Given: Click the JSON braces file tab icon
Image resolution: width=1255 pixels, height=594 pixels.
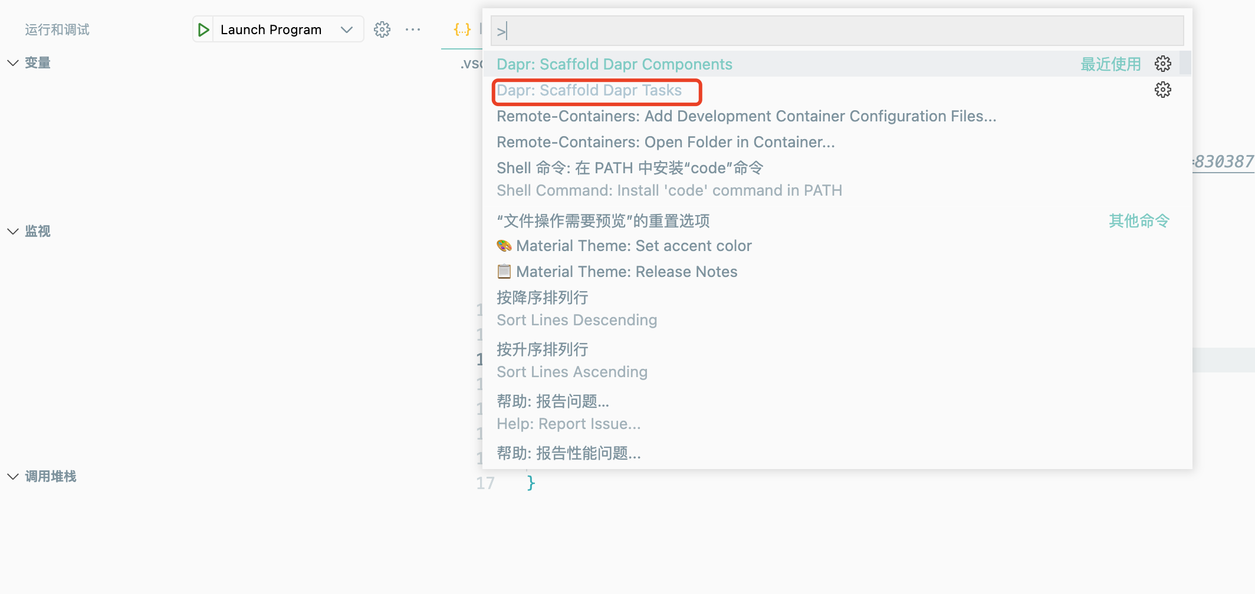Looking at the screenshot, I should point(462,29).
